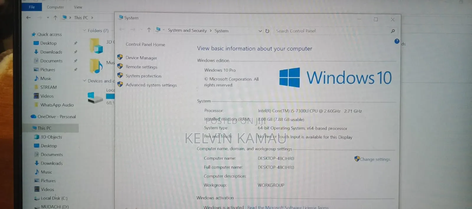Screen dimensions: 472x209
Task: Click the forward arrow in System window
Action: (133, 29)
